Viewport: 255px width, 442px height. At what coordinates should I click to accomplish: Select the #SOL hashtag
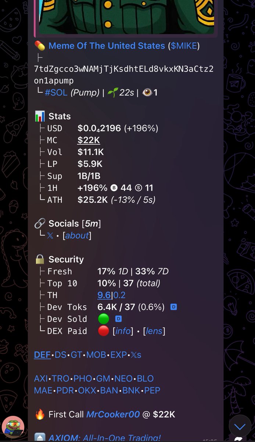(56, 92)
